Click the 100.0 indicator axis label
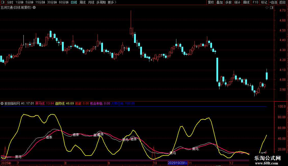Screen dimensions: 288x166 tap(282, 106)
